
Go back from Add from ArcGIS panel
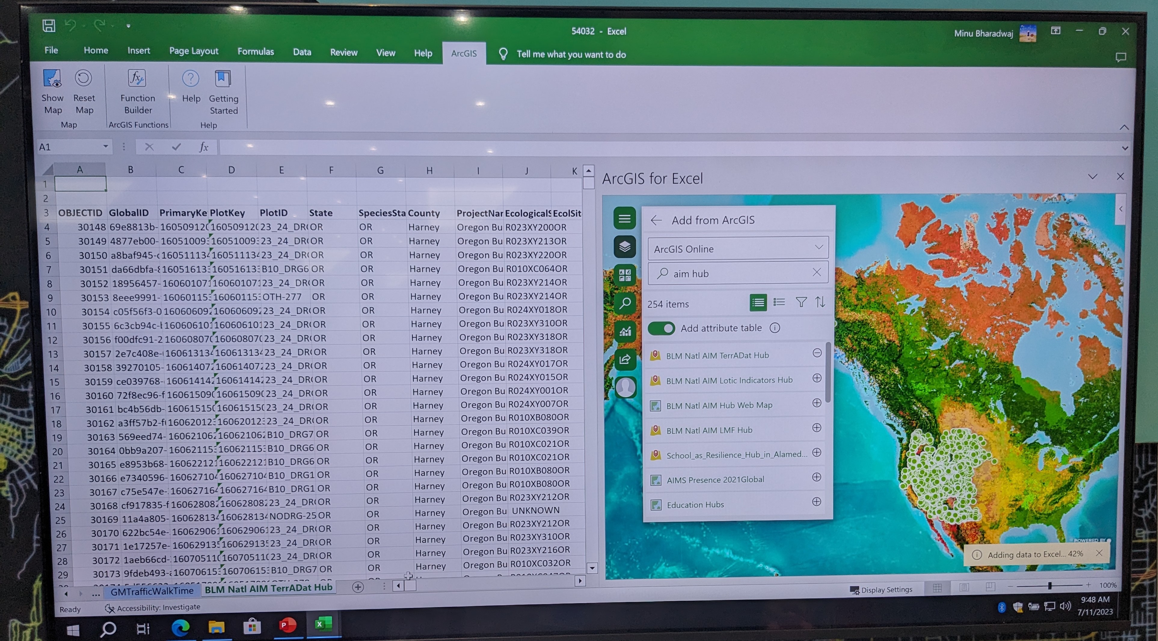656,220
